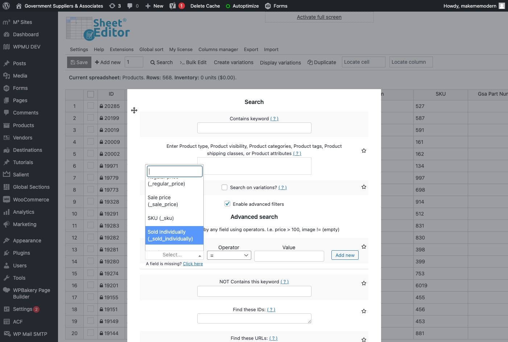Open the Columns manager menu
Screen dimensions: 508x342
pos(218,50)
